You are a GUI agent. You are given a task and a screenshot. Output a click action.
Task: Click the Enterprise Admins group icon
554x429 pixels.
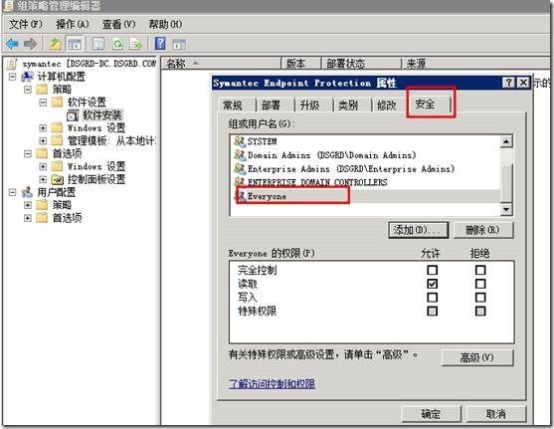click(x=240, y=168)
